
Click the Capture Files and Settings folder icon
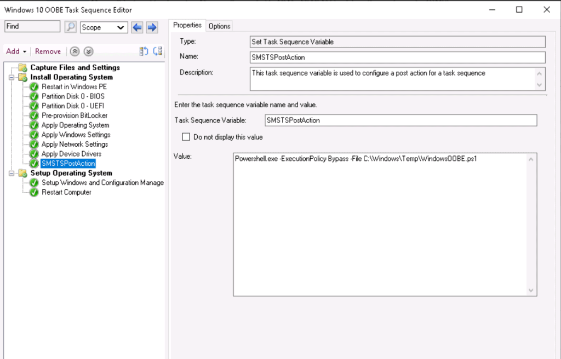(x=22, y=67)
